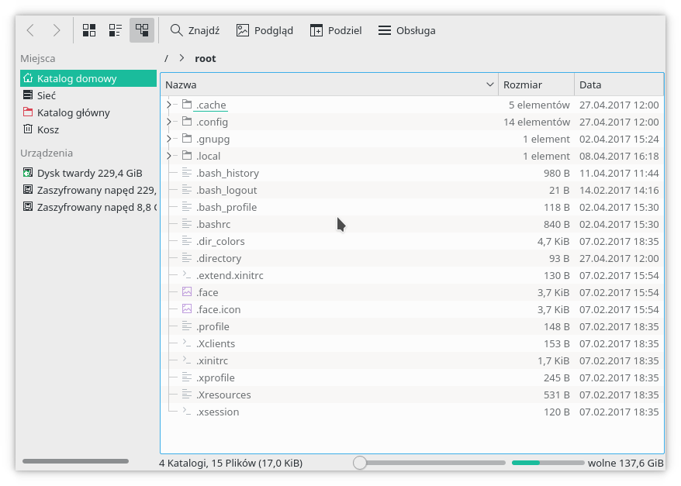681x486 pixels.
Task: Click the Dysk twardy drive icon
Action: pos(28,173)
